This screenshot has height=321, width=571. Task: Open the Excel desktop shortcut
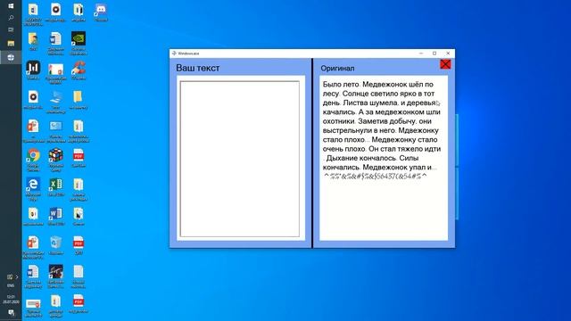point(55,187)
